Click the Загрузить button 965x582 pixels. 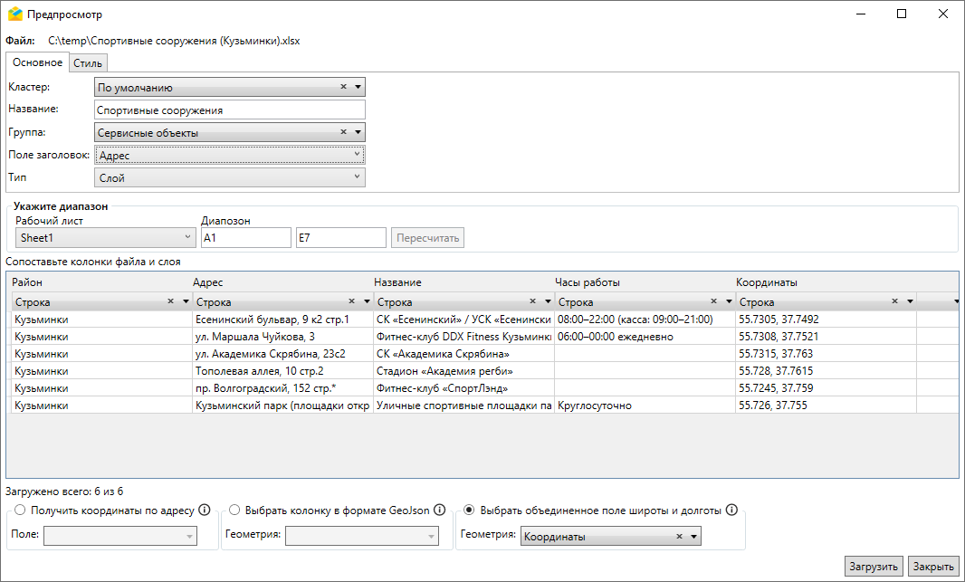tap(874, 567)
